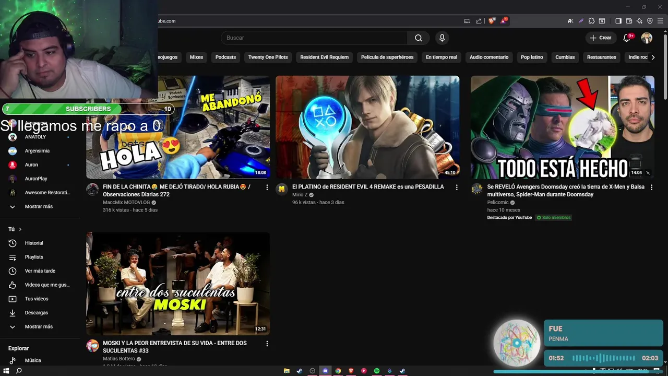This screenshot has width=668, height=376.
Task: Toggle the browser sidebar panel
Action: [618, 21]
